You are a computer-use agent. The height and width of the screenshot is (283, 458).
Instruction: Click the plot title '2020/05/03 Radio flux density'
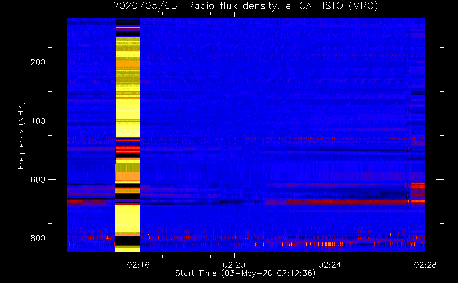click(245, 6)
